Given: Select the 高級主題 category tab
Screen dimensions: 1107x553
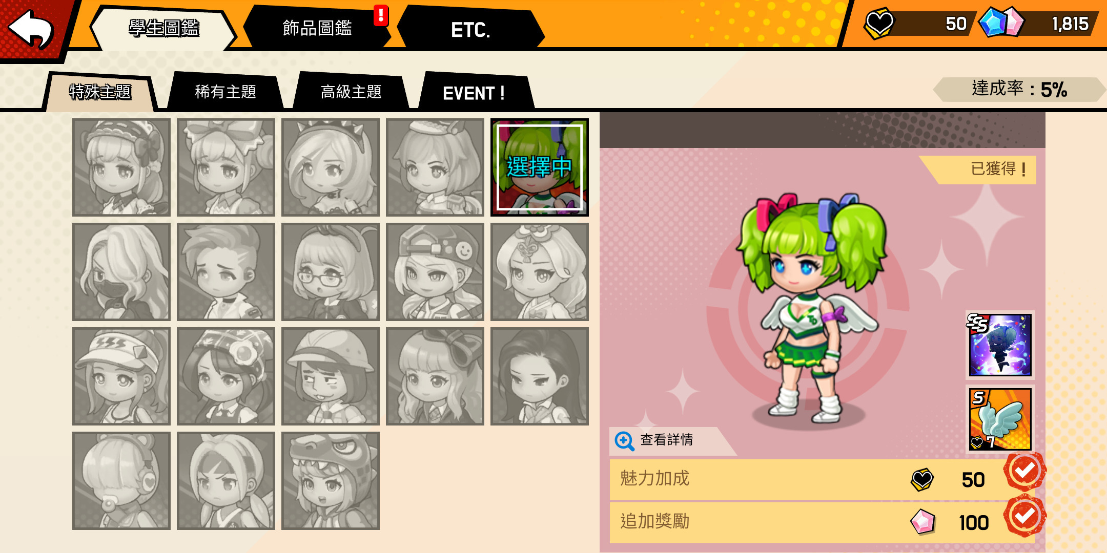Looking at the screenshot, I should pos(351,91).
